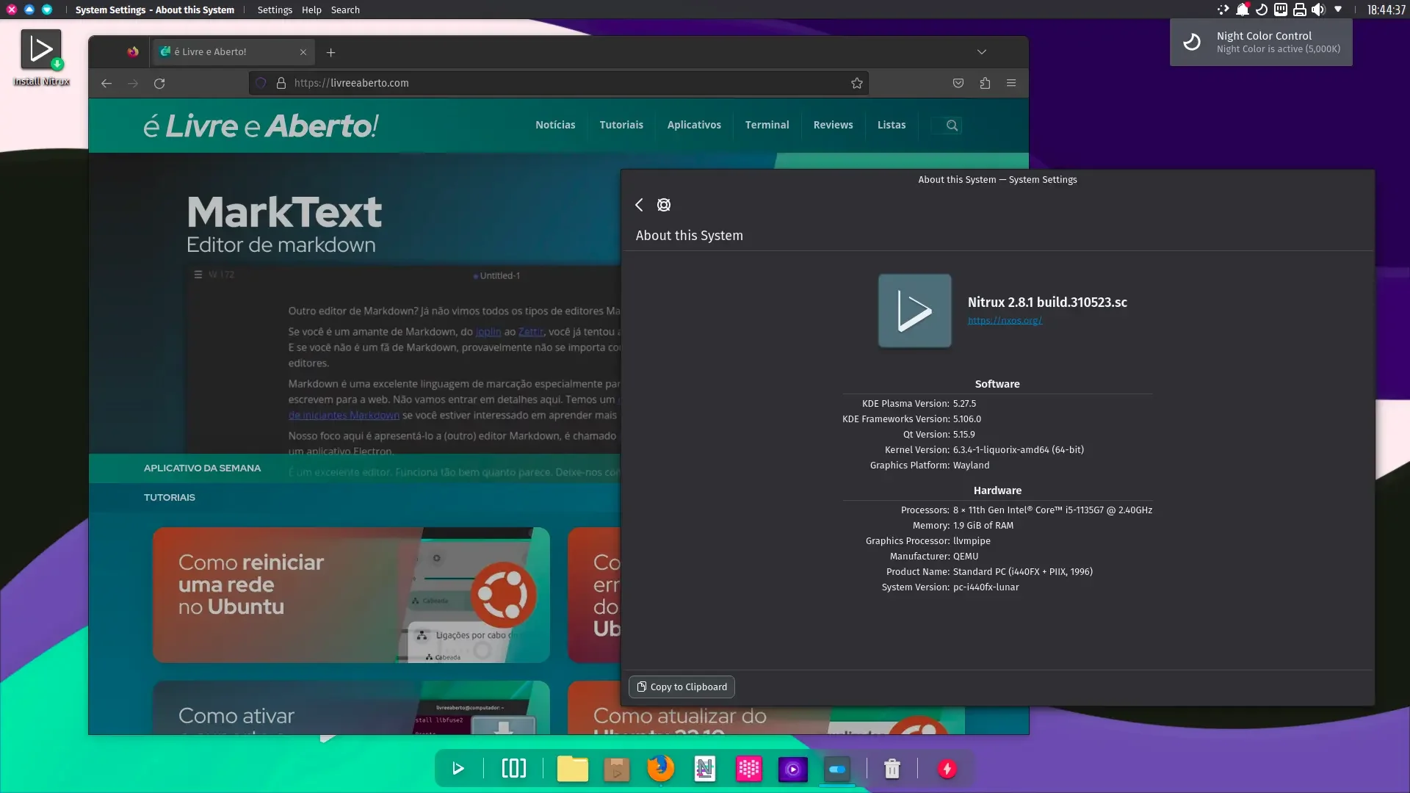Open Listas on the website nav
This screenshot has width=1410, height=793.
[x=892, y=125]
